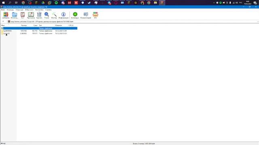
Task: Select the highlighted parent folder row
Action: pos(39,28)
